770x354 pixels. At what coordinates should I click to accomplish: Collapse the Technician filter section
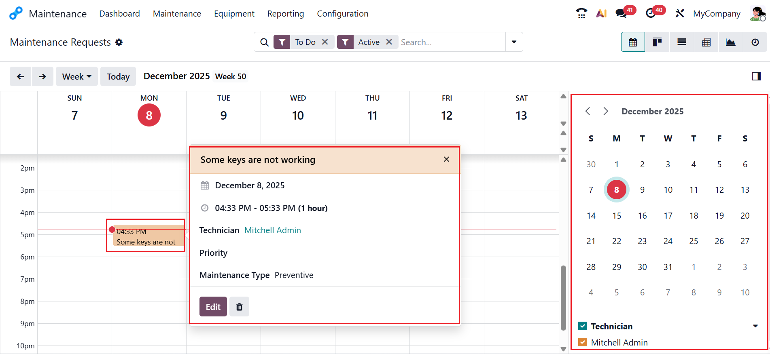pos(755,326)
